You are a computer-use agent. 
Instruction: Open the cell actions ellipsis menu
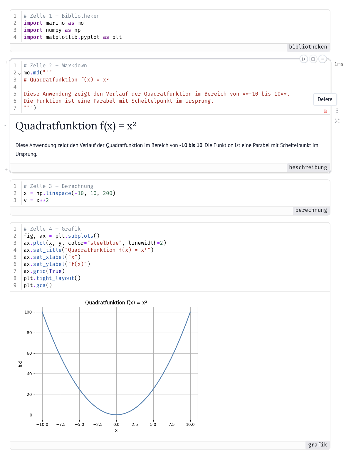(323, 59)
